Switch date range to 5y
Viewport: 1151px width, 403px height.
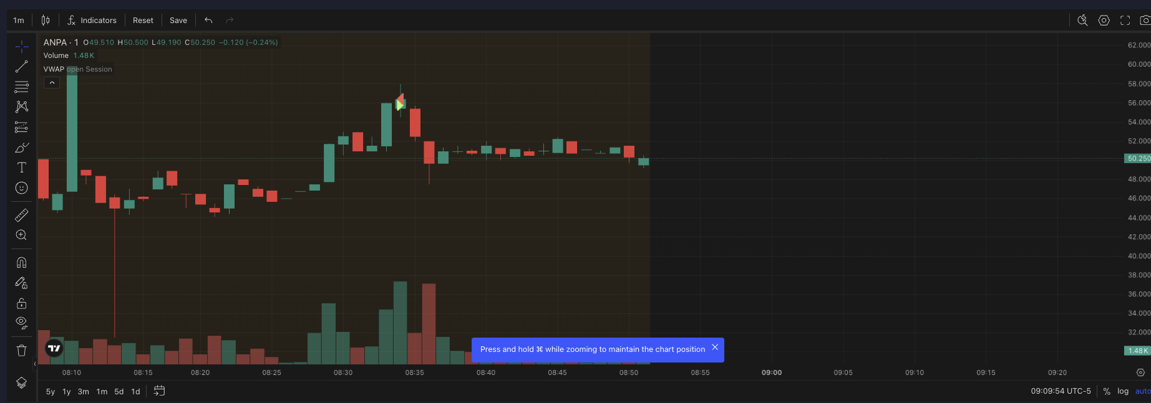[x=51, y=392]
